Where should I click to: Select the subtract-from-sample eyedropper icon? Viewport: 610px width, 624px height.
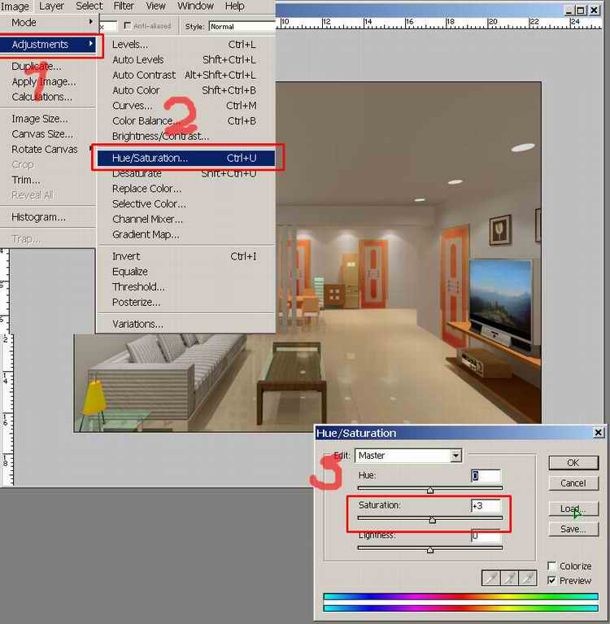click(x=528, y=578)
